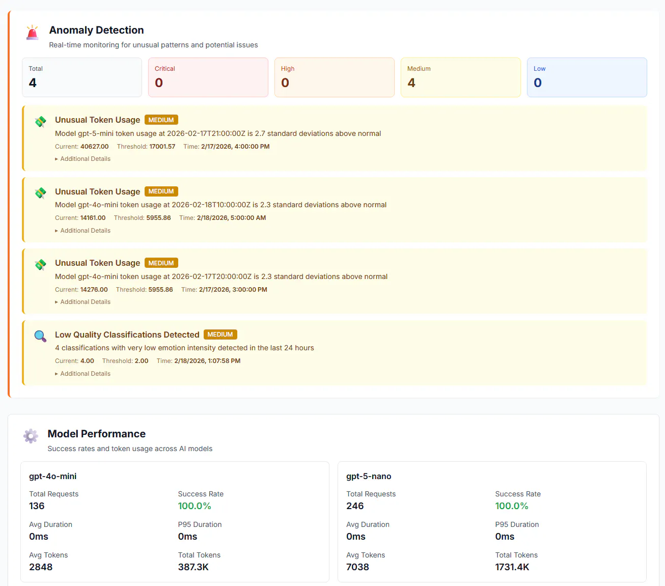Expand Additional Details for Low Quality Classifications
This screenshot has width=665, height=586.
(82, 374)
